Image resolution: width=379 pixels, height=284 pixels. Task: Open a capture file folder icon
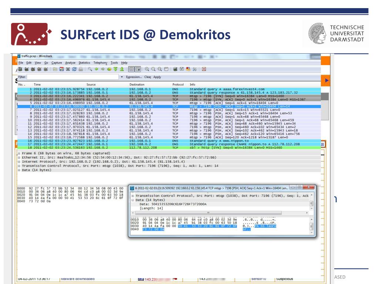point(55,69)
